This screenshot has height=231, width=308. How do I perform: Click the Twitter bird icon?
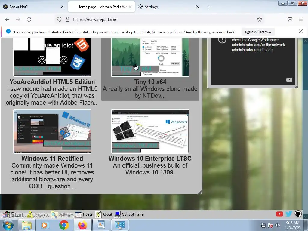click(x=289, y=214)
